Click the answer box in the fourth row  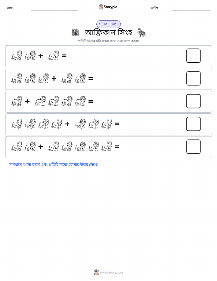coord(193,124)
